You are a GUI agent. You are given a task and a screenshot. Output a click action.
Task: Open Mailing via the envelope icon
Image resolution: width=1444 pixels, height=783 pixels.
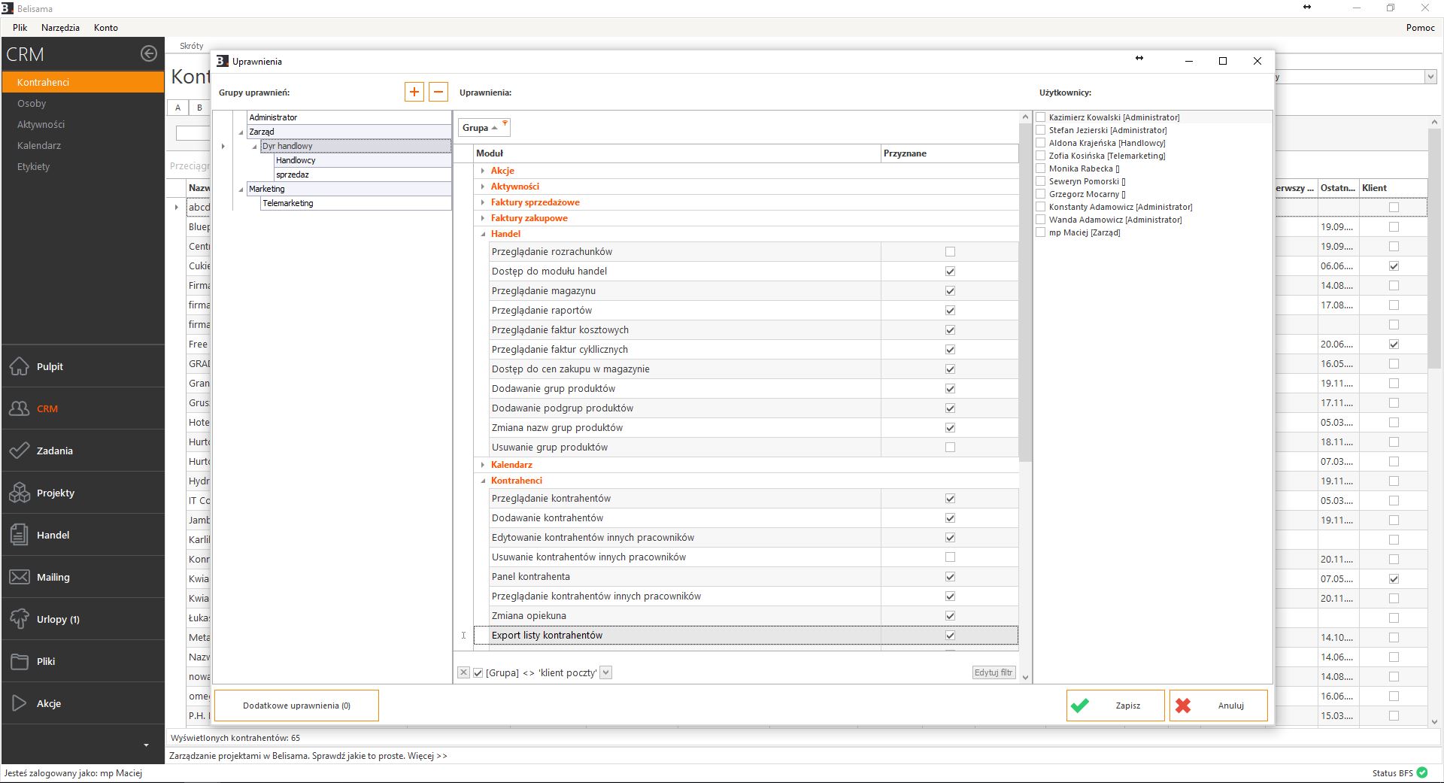tap(20, 577)
